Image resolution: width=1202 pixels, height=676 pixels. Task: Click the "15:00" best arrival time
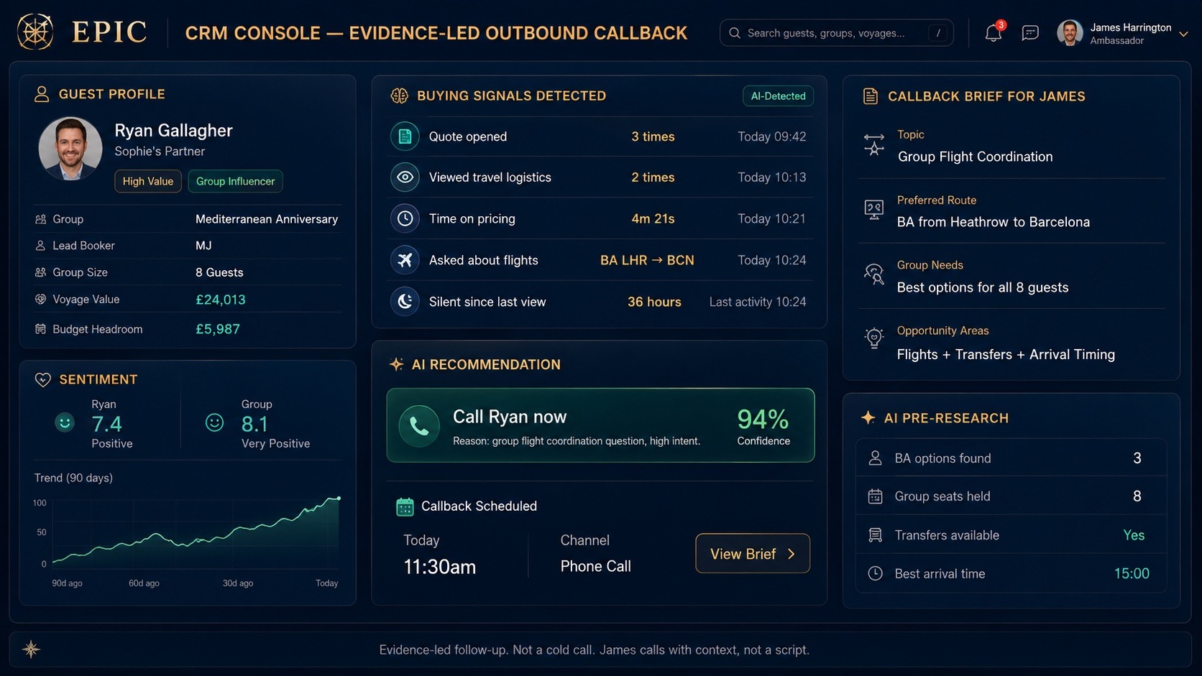pyautogui.click(x=1132, y=573)
